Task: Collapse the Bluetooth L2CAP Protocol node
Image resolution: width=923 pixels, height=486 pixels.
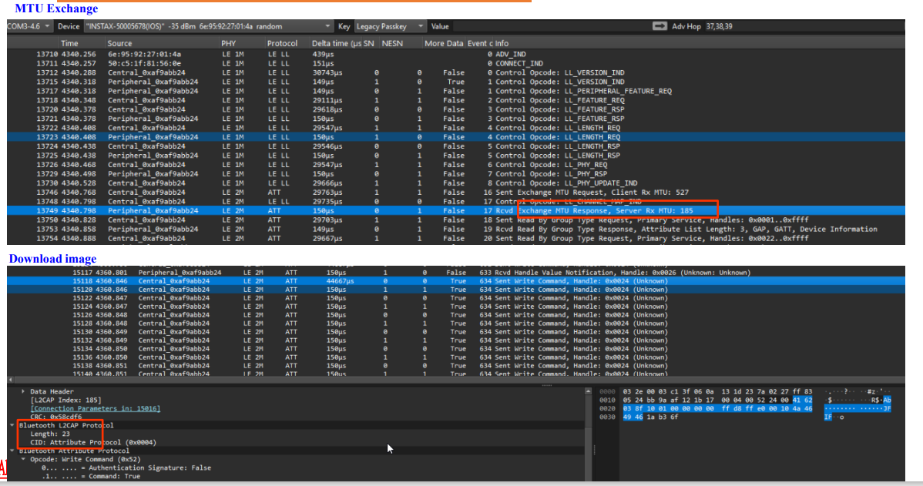Action: click(12, 425)
